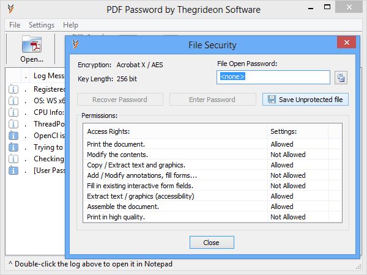Image resolution: width=367 pixels, height=275 pixels.
Task: Click the floppy disk icon on Save Unprotected file
Action: tap(272, 100)
